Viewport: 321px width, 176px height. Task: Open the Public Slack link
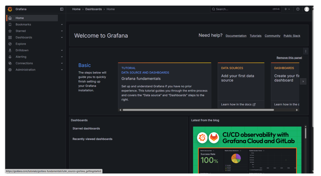pyautogui.click(x=292, y=36)
